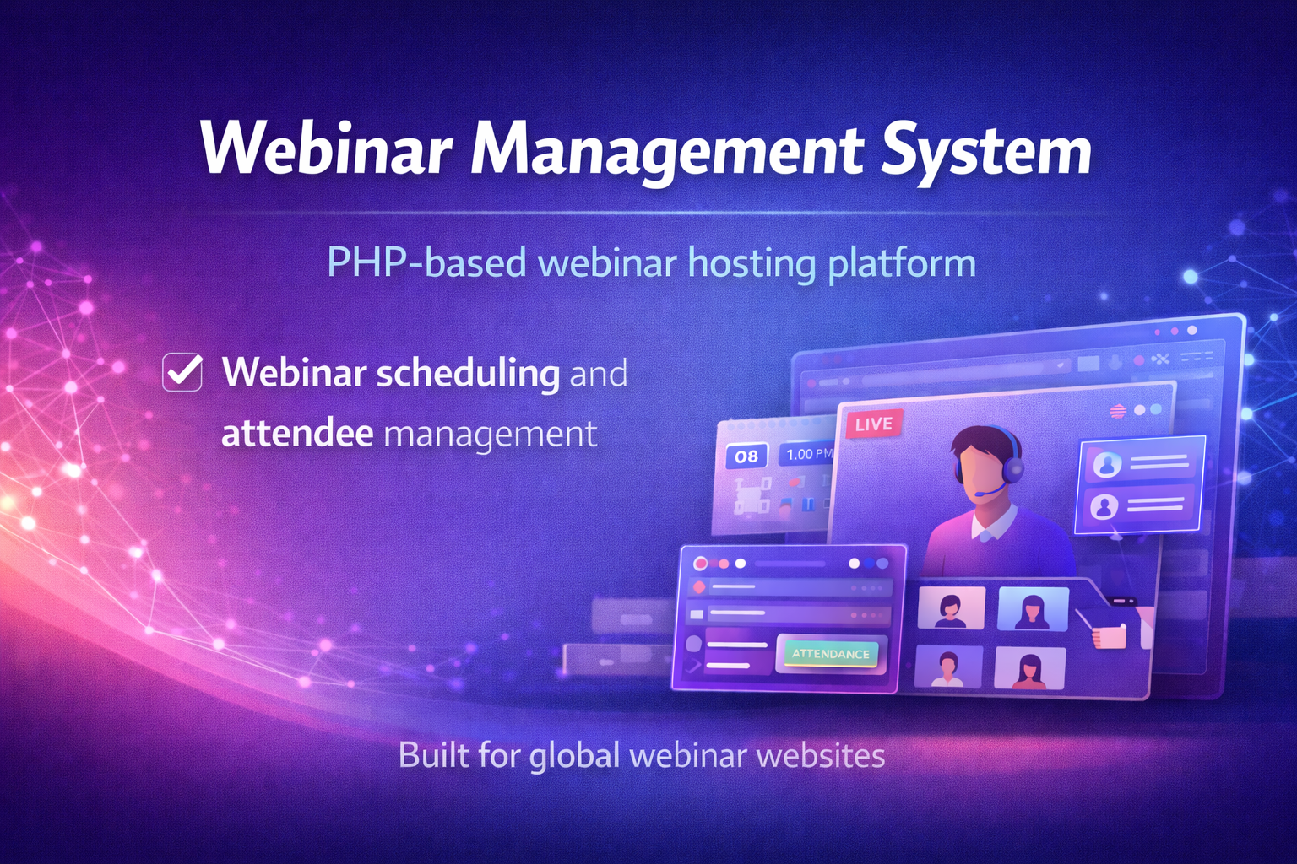Select the second row in the attendance list
The image size is (1297, 864).
790,614
